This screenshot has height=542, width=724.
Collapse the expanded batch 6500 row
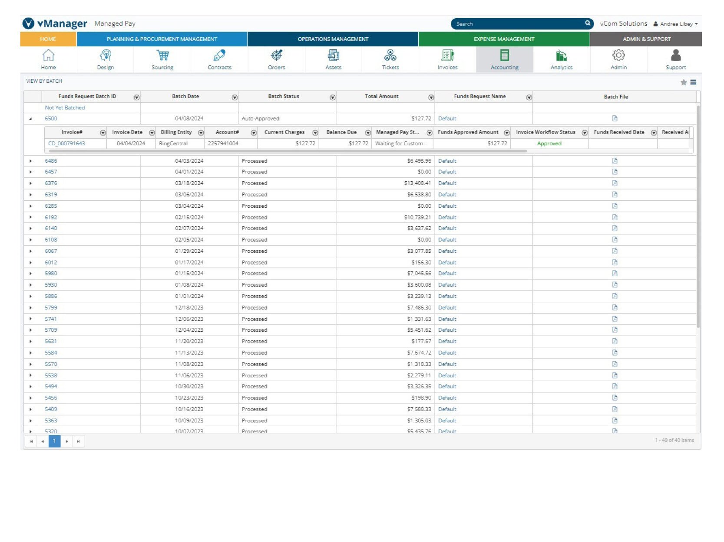31,118
